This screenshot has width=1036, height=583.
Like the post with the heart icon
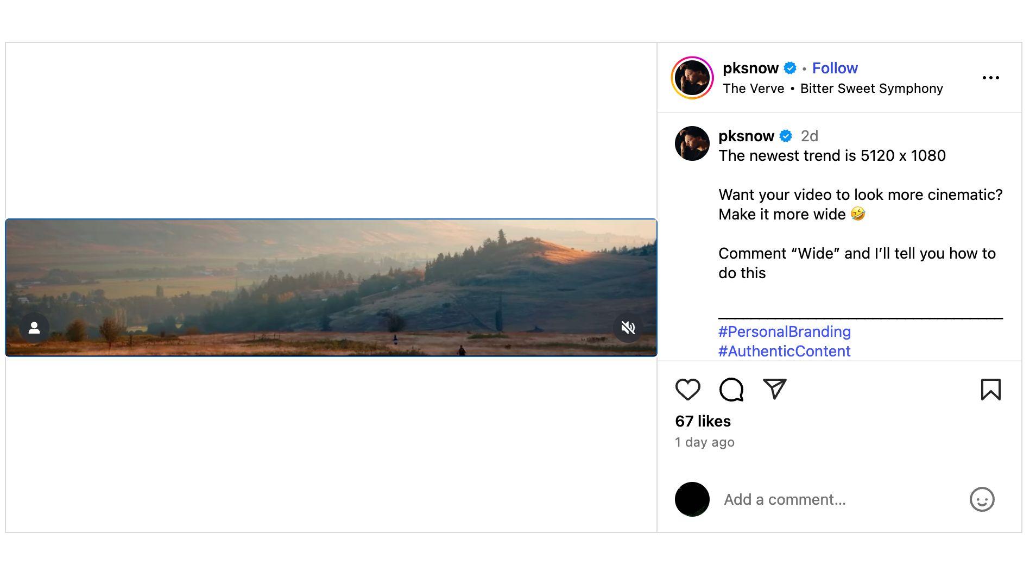(x=687, y=390)
